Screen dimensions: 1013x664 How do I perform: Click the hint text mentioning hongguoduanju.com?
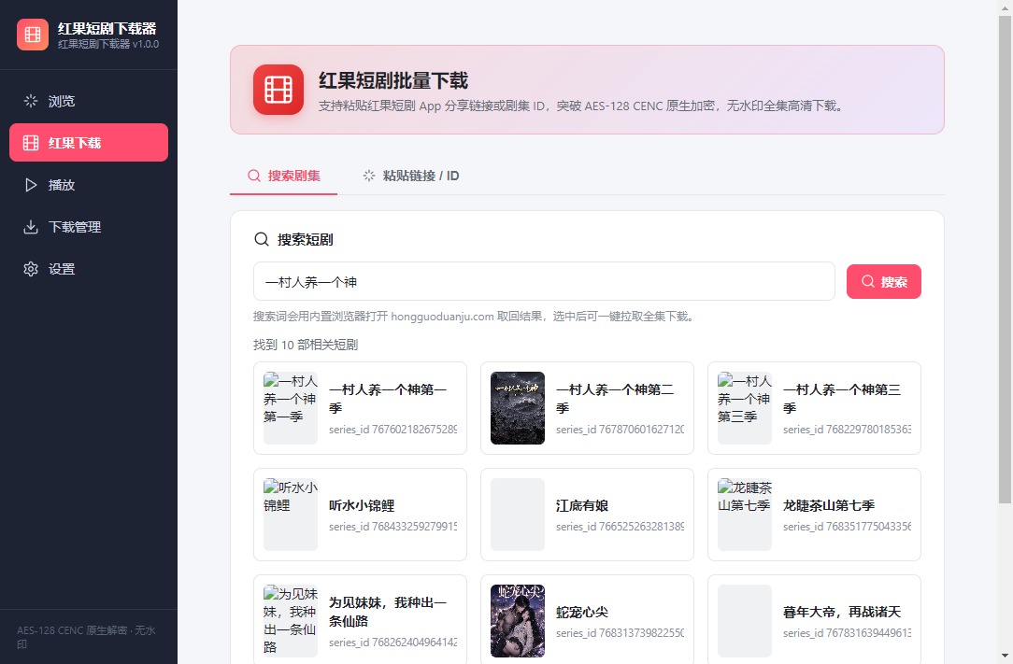pyautogui.click(x=474, y=317)
